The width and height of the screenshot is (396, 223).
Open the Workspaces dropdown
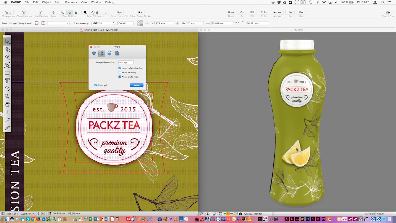[x=8, y=12]
